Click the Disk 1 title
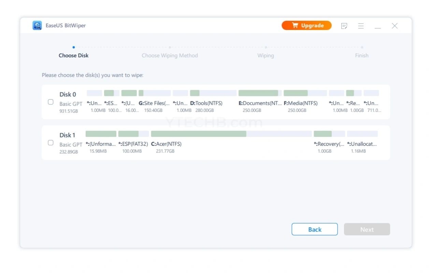The height and width of the screenshot is (273, 430). click(68, 135)
